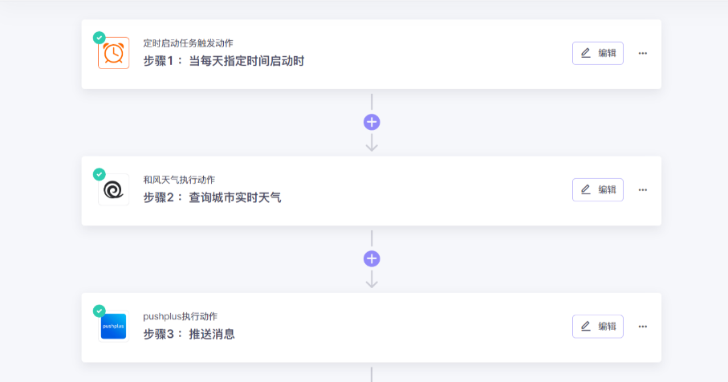Add a step after step 2
Image resolution: width=728 pixels, height=382 pixels.
[x=372, y=258]
